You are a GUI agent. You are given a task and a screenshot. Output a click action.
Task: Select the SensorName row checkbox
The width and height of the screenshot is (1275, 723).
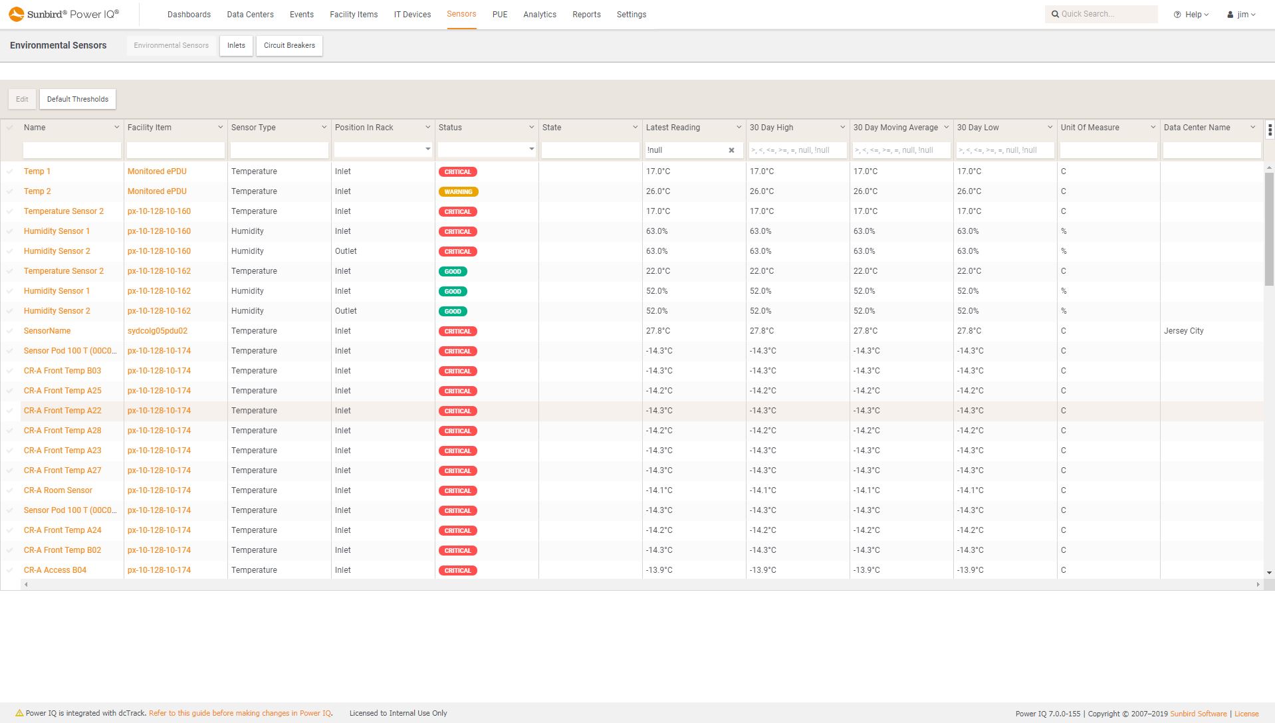pos(10,330)
